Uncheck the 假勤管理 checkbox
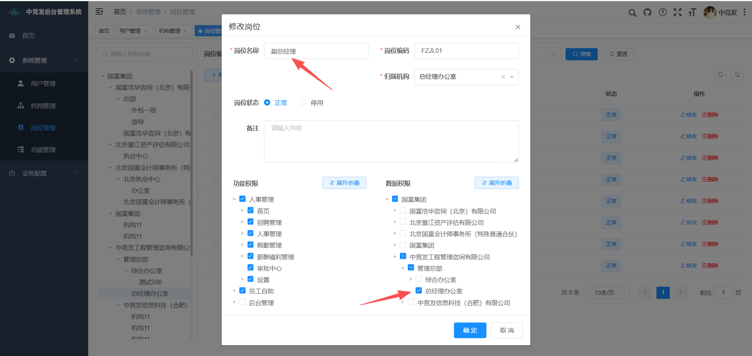This screenshot has width=752, height=356. coord(251,245)
